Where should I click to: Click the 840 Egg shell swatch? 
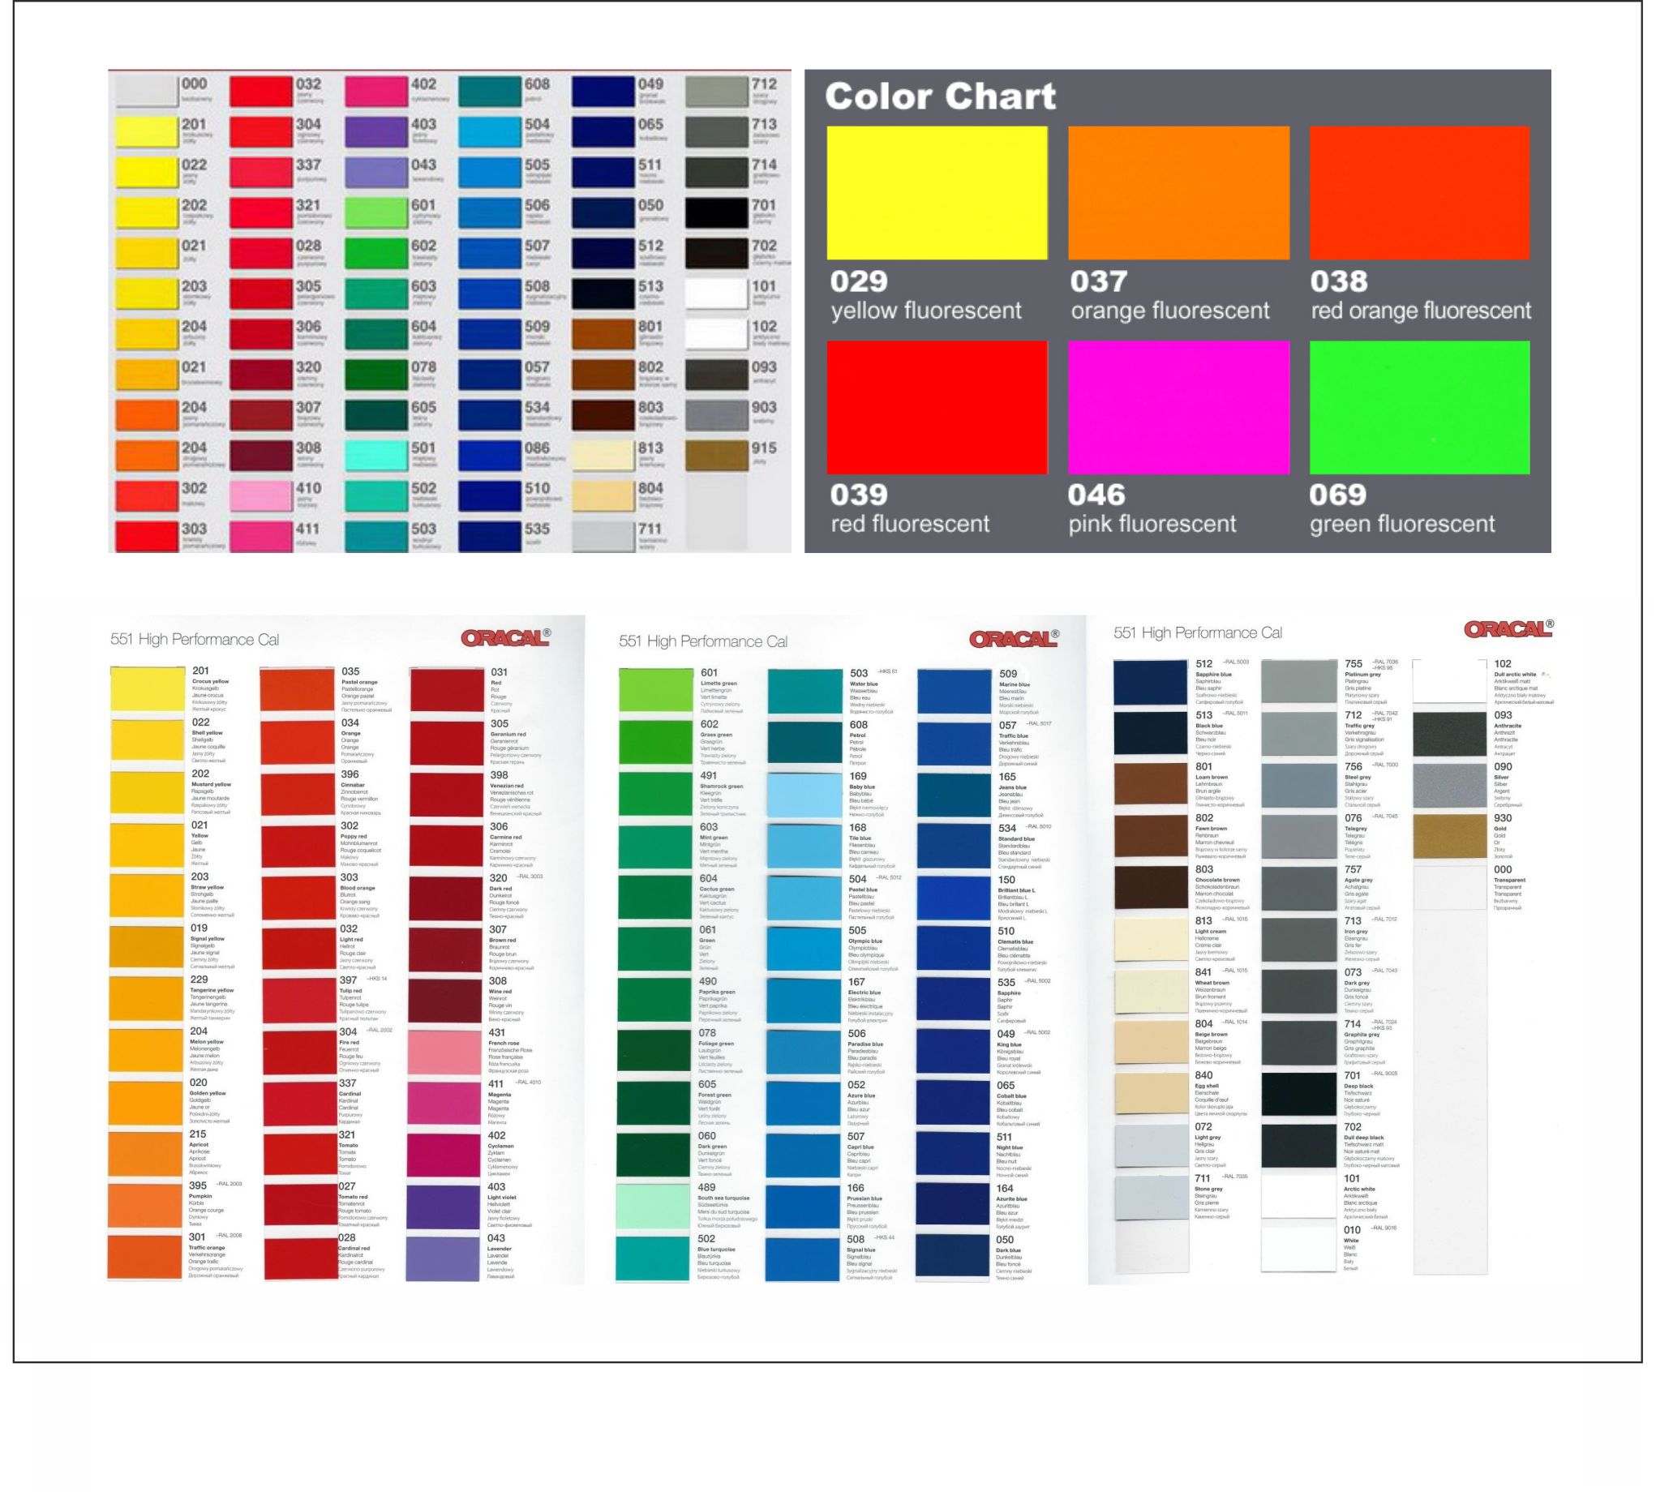pyautogui.click(x=1150, y=1094)
